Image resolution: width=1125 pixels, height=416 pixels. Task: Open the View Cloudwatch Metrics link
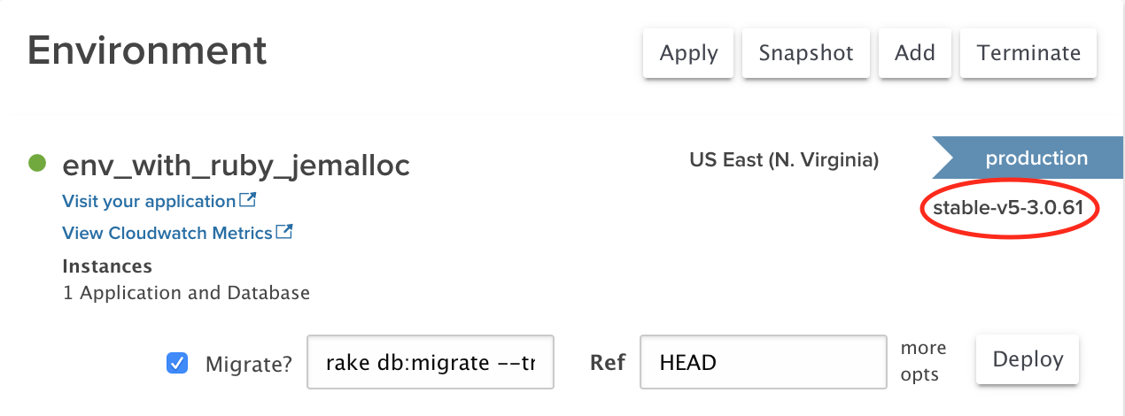167,233
